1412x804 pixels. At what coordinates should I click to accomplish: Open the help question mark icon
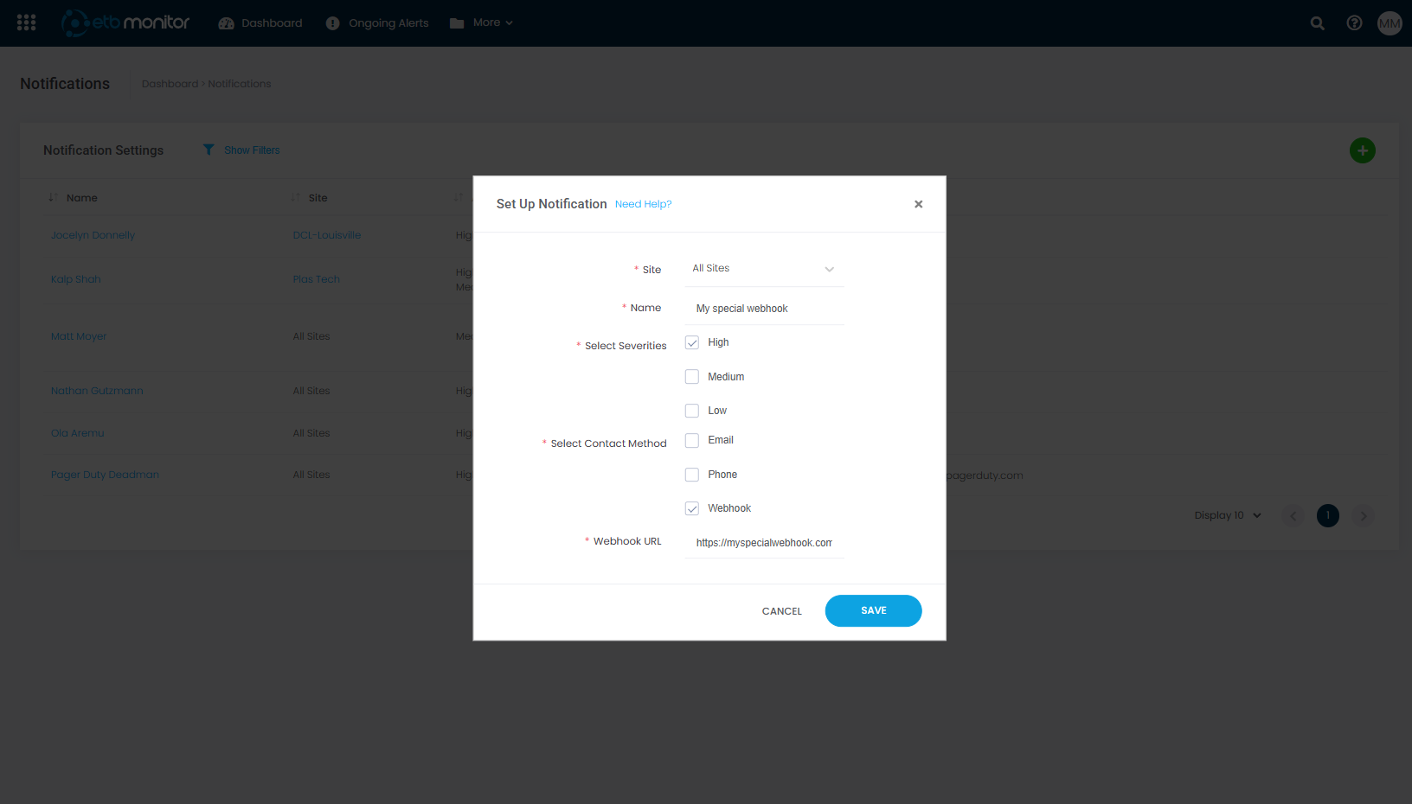point(1354,23)
